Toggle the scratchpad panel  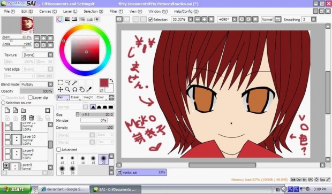click(x=97, y=19)
